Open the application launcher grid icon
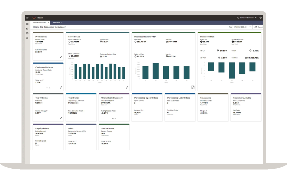Viewport: 287px width, 181px height. 27,23
